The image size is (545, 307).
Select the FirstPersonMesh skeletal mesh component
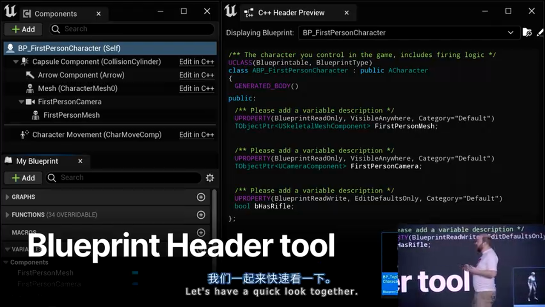71,115
